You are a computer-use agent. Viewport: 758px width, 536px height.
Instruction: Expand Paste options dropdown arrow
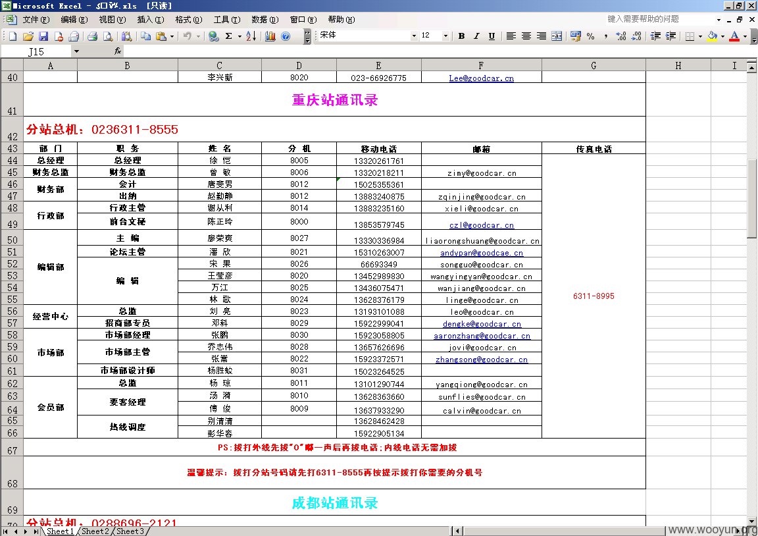pos(172,36)
